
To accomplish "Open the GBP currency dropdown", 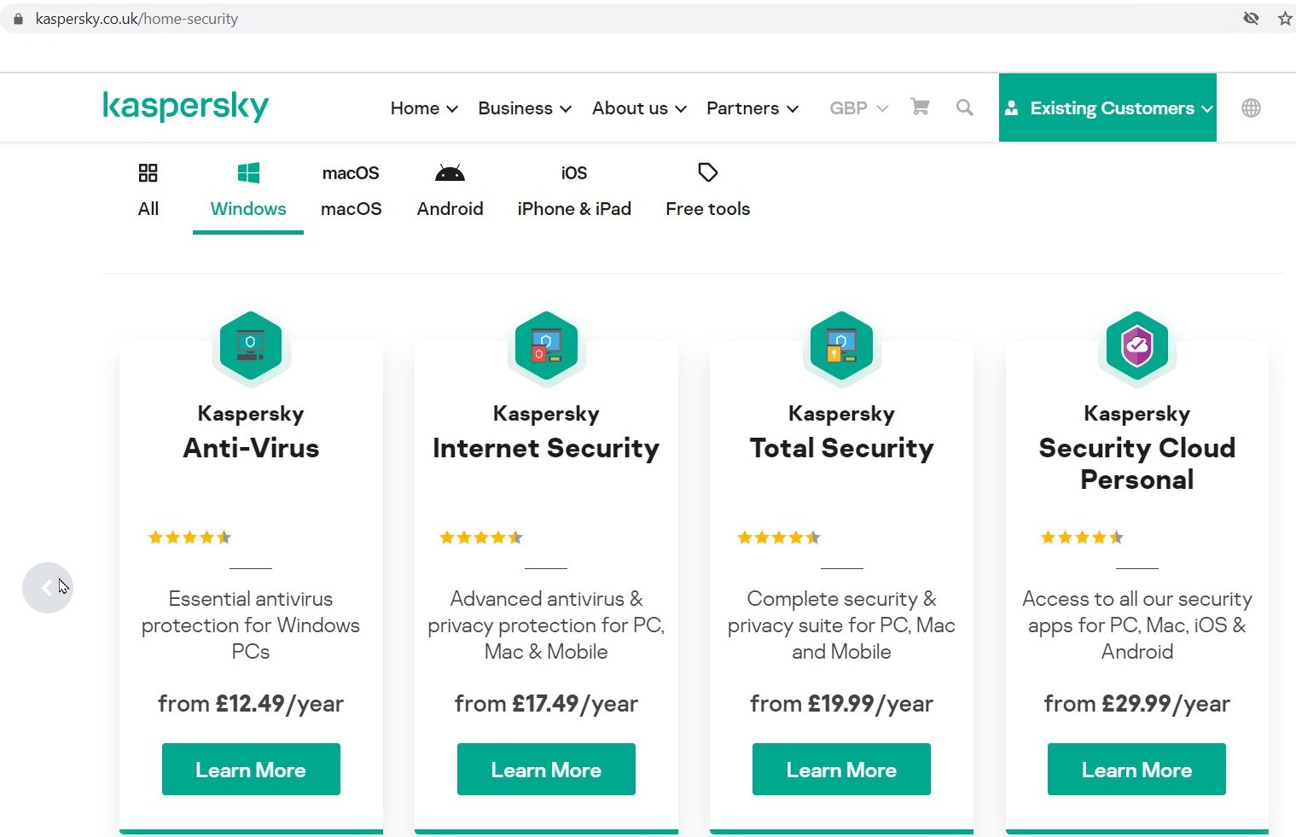I will 858,108.
